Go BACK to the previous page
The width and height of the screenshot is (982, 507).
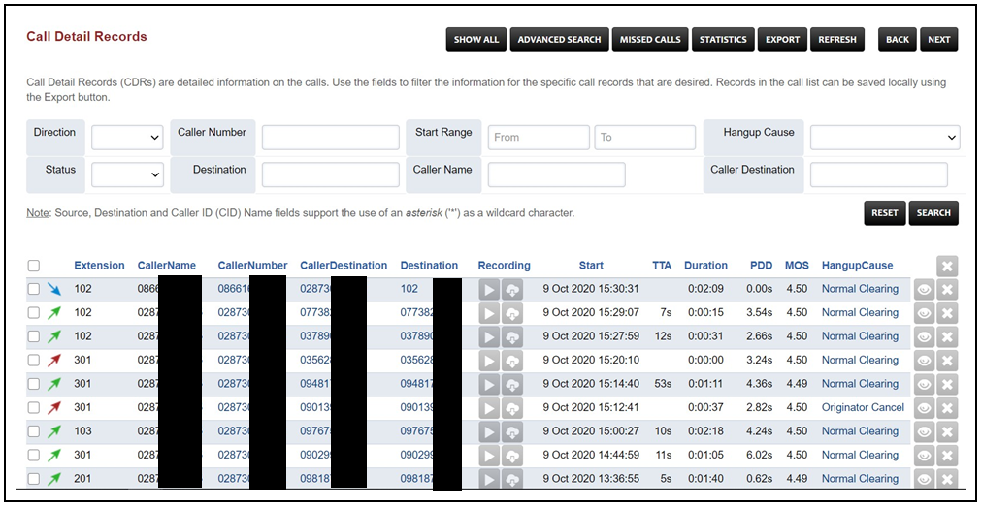(898, 40)
